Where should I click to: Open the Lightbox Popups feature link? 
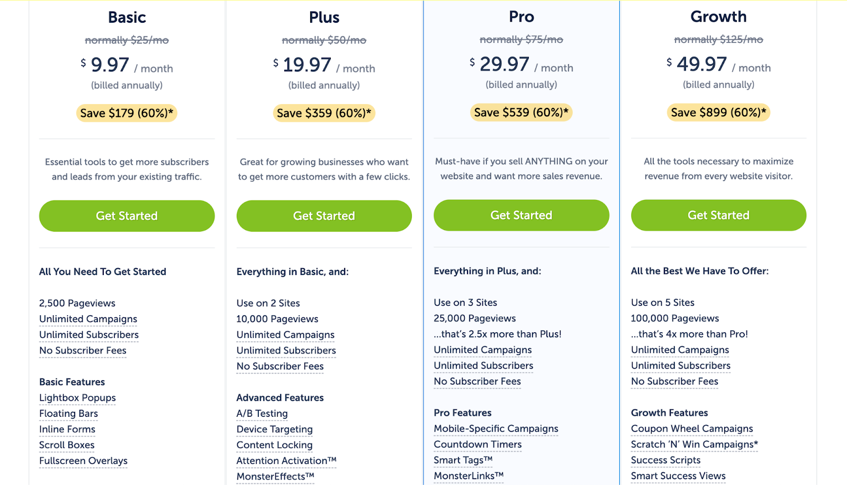tap(77, 398)
